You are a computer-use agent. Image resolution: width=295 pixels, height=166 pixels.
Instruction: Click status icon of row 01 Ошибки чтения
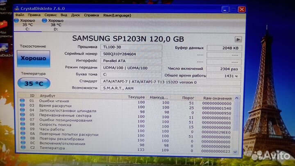tap(23, 100)
